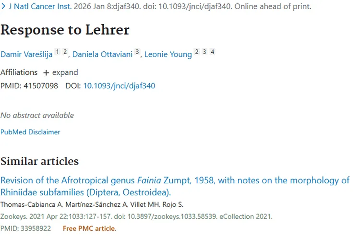
Task: Click affiliation superscript 2 after Varešlija
Action: point(65,52)
